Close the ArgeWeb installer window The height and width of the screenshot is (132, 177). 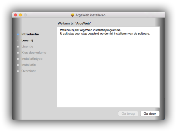[16, 15]
